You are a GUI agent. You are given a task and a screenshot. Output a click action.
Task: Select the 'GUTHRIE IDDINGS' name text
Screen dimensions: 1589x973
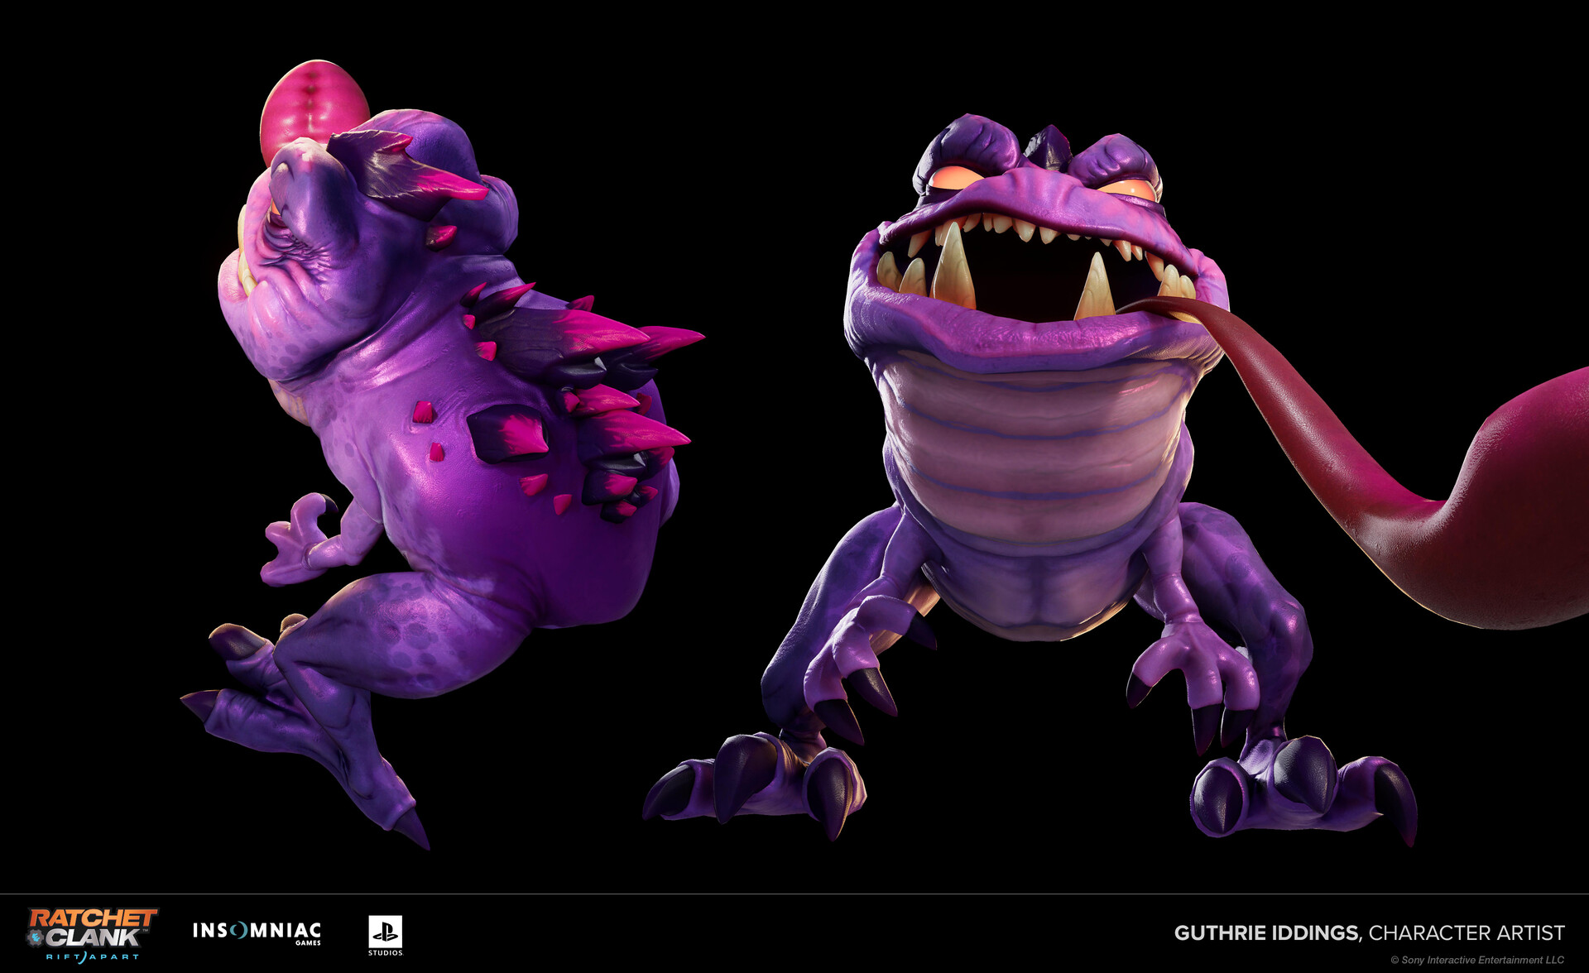pos(1266,933)
